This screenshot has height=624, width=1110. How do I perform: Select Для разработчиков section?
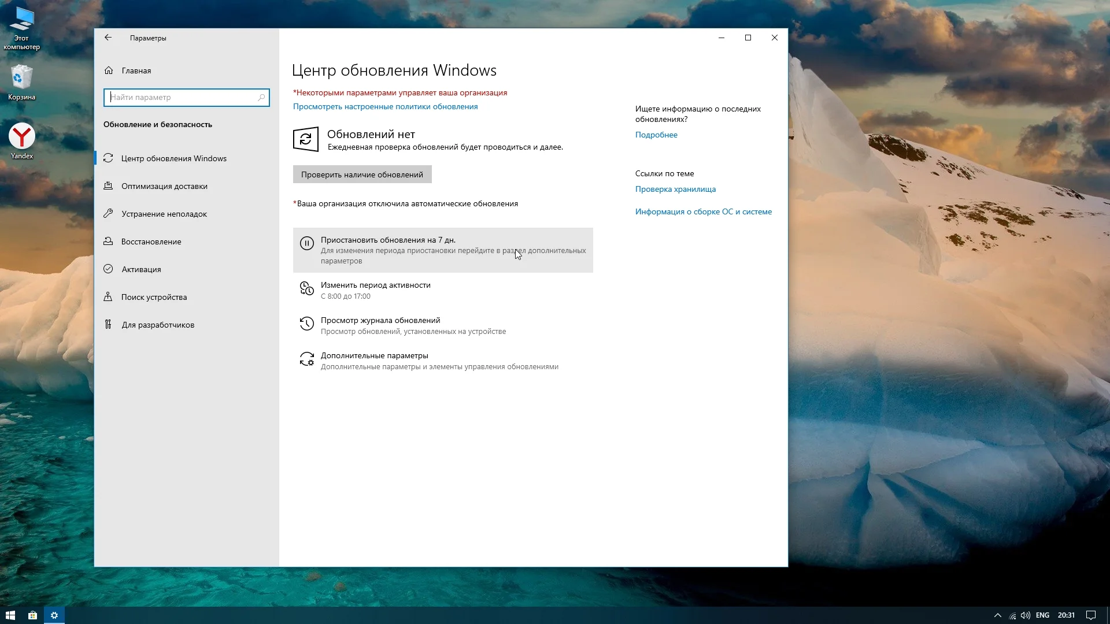(158, 325)
